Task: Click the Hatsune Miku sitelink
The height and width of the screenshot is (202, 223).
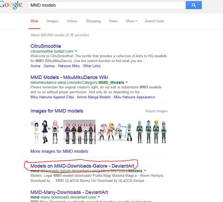Action: point(69,66)
